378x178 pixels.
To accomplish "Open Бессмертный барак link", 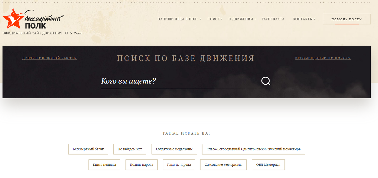I will coord(88,149).
